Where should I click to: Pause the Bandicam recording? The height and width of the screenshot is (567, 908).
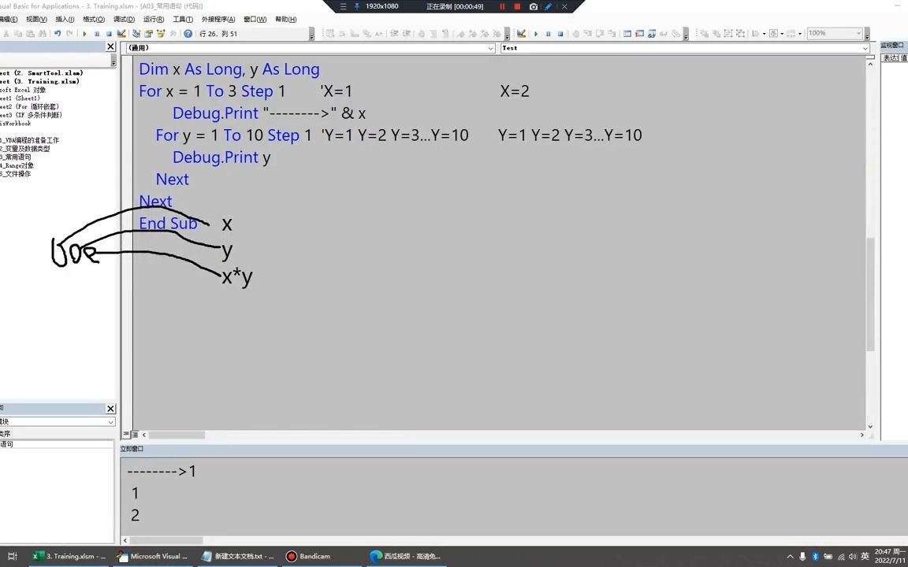click(x=503, y=6)
